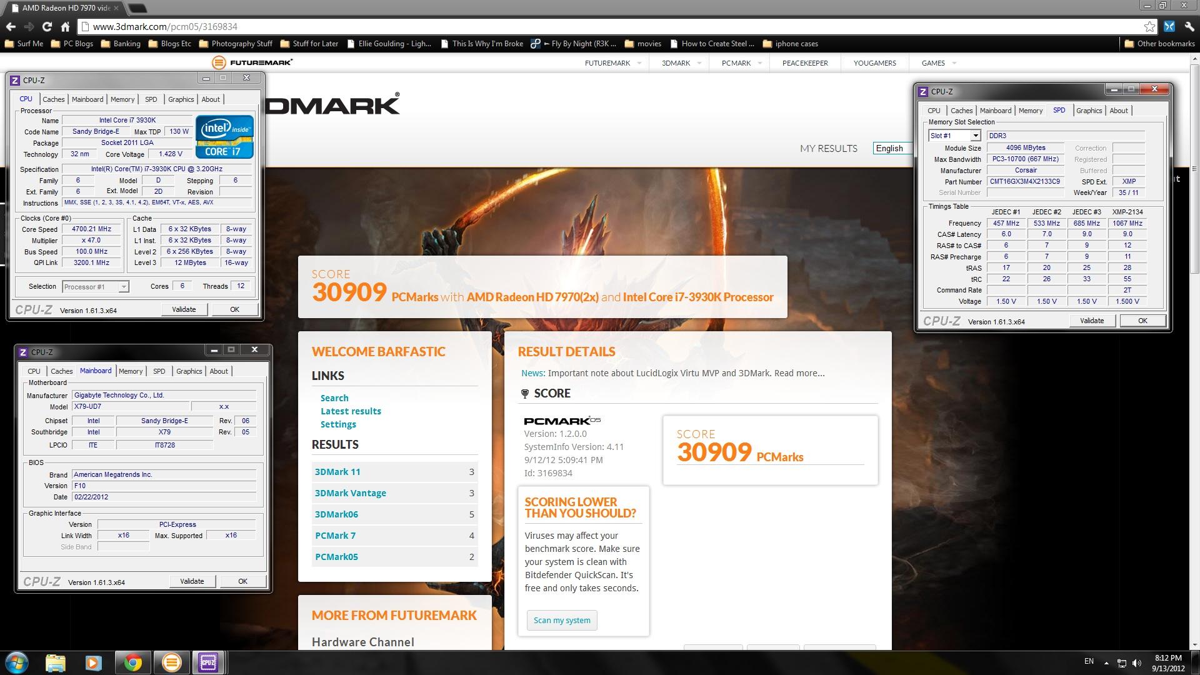
Task: Open the PC Blogs bookmark folder
Action: click(71, 44)
